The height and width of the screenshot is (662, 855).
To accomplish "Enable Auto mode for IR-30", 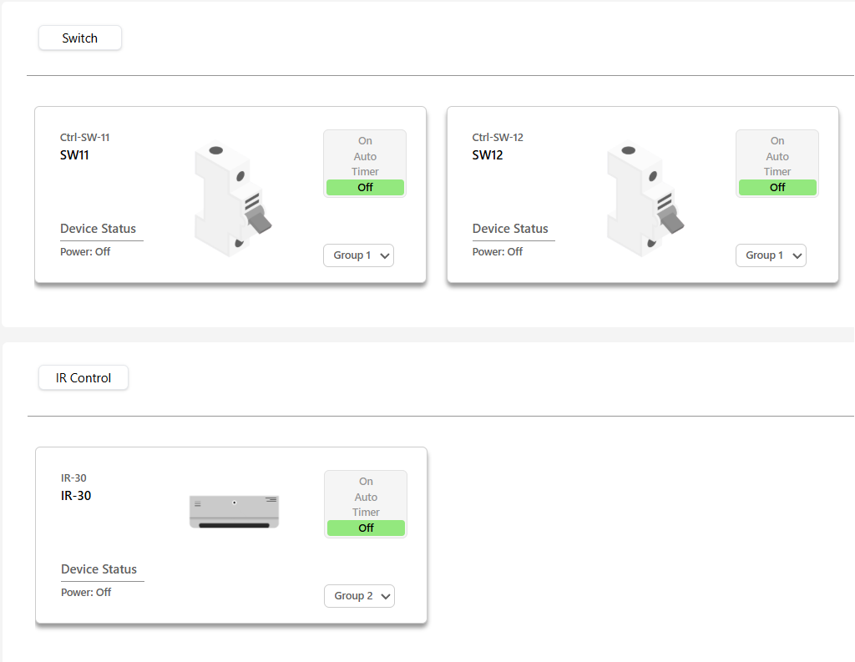I will click(x=366, y=497).
